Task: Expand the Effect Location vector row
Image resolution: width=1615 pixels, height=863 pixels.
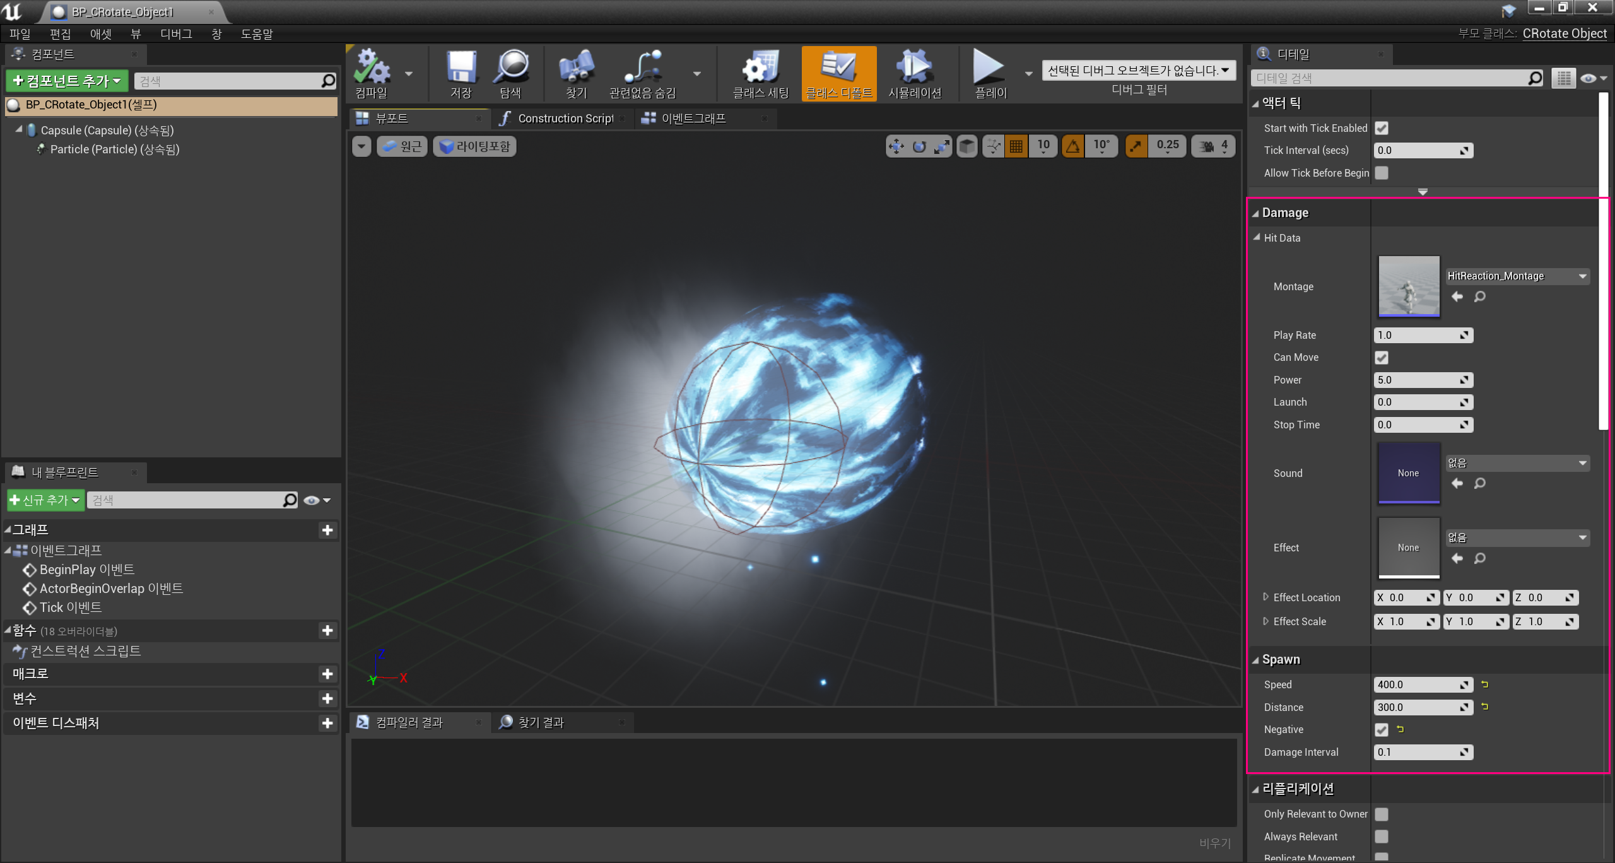Action: point(1266,597)
